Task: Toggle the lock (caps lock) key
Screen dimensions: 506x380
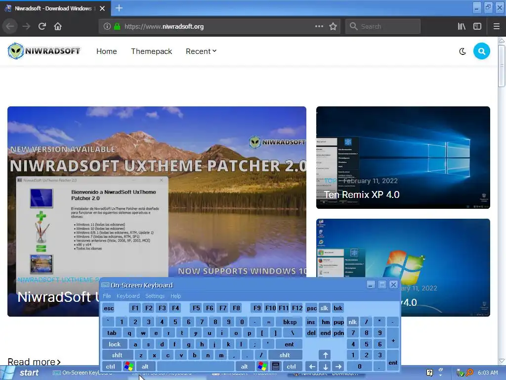Action: (x=115, y=344)
